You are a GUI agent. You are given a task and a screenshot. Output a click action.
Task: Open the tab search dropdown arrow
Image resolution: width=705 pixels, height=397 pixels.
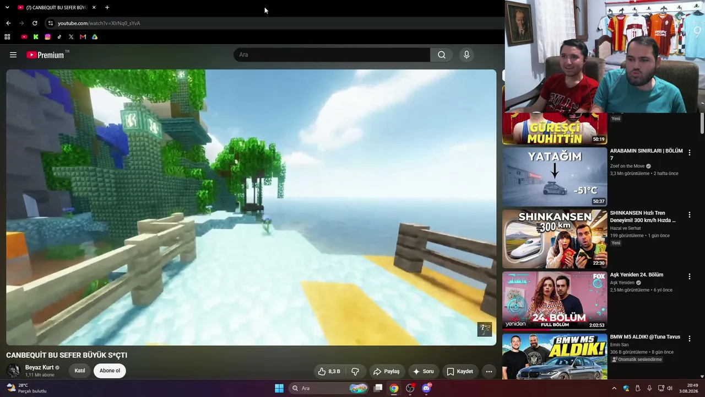(x=7, y=8)
